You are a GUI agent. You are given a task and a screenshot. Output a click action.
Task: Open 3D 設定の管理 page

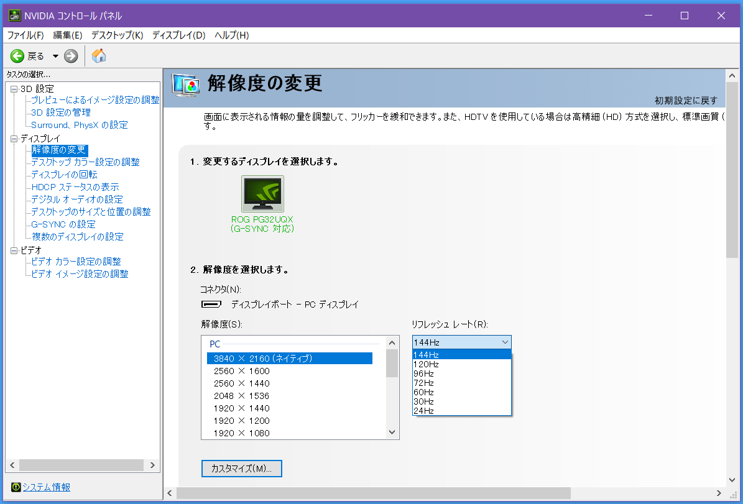coord(61,112)
